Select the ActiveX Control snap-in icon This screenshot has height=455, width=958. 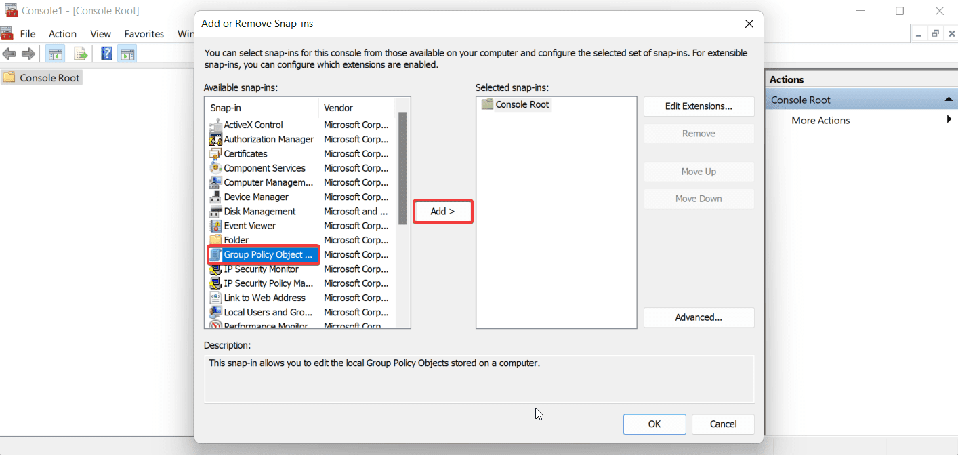tap(215, 125)
